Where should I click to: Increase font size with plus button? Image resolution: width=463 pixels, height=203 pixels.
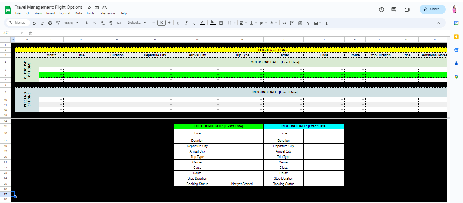coord(169,23)
